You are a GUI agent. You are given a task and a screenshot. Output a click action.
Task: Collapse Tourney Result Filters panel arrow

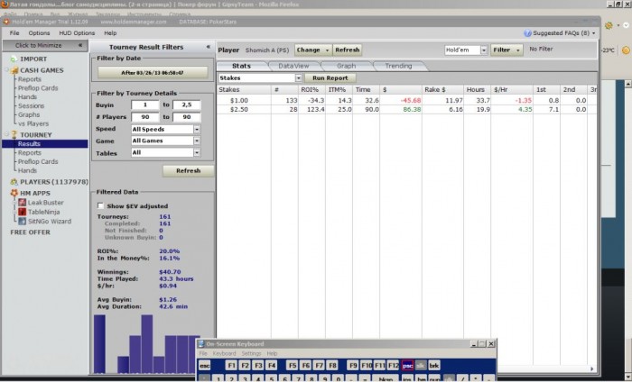point(208,47)
